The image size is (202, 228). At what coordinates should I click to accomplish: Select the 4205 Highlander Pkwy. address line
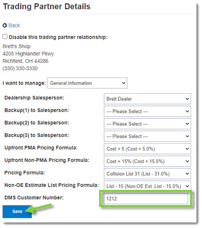point(29,54)
